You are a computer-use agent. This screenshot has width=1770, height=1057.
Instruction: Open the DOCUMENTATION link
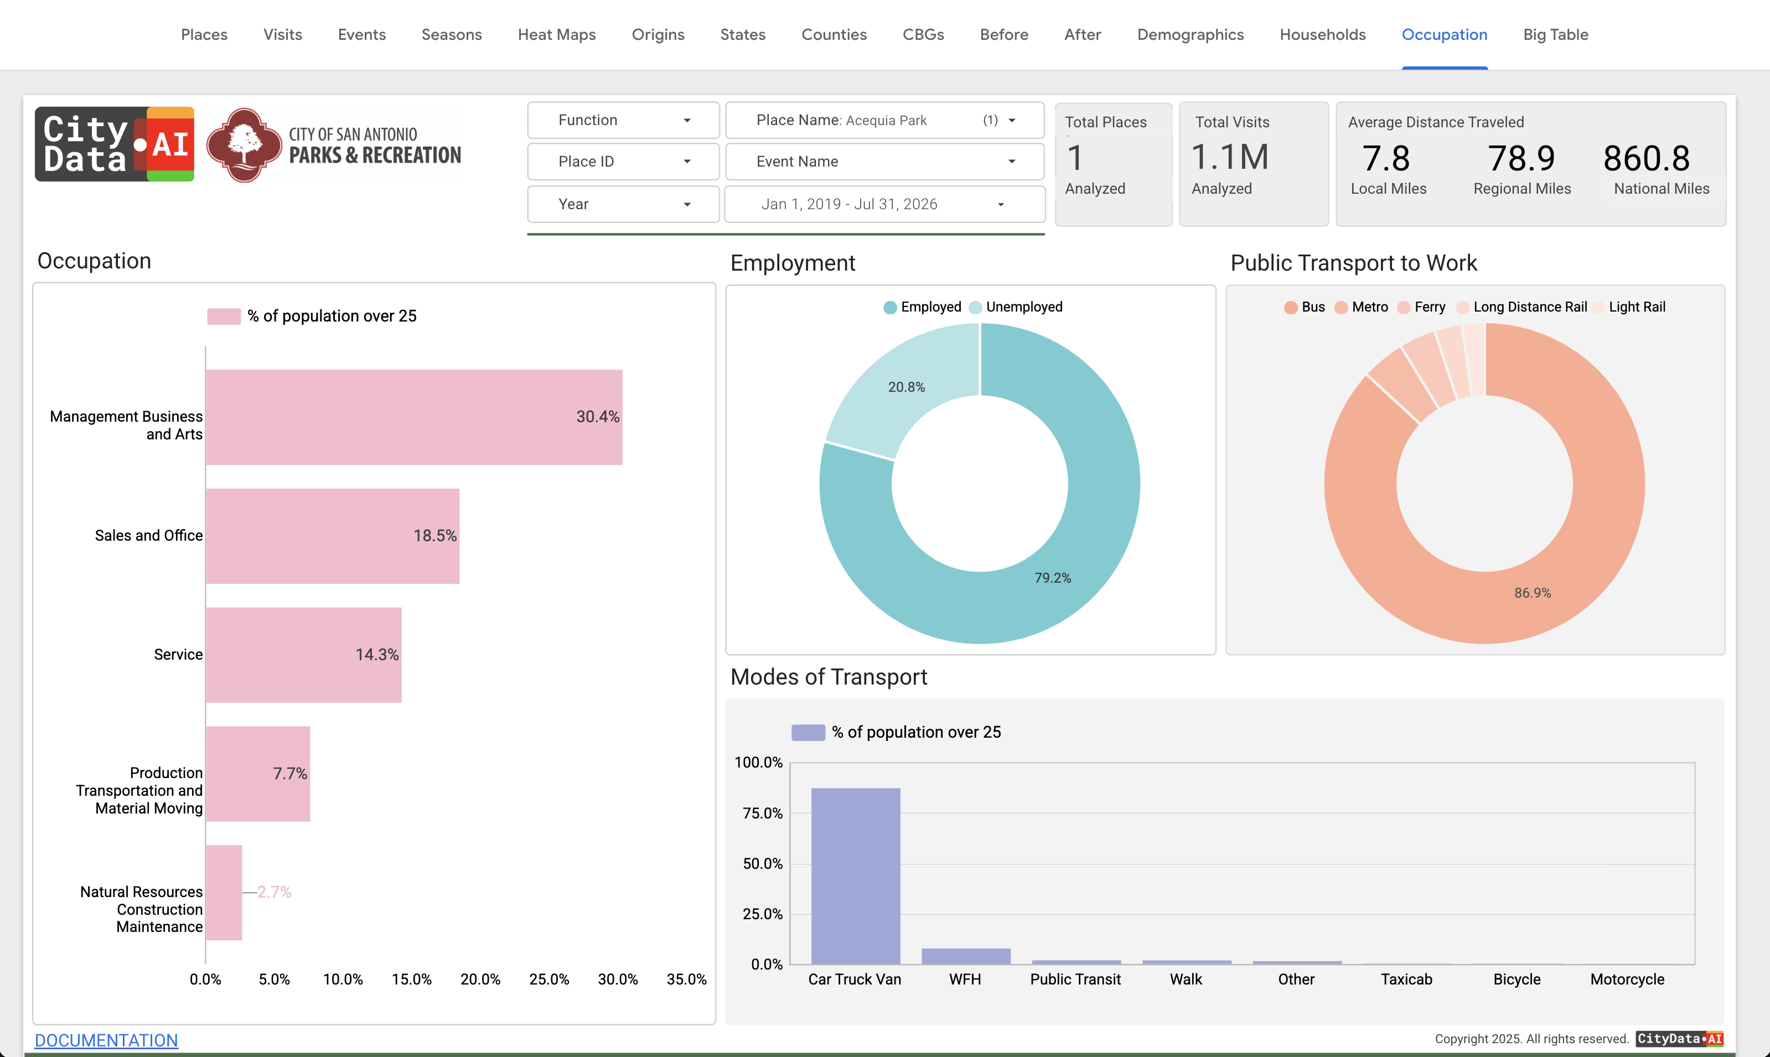(x=106, y=1040)
